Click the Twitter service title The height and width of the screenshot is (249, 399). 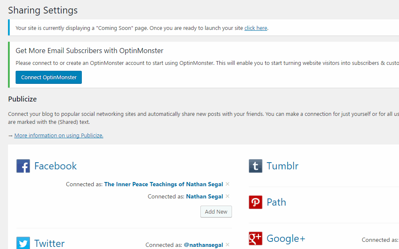pyautogui.click(x=49, y=243)
